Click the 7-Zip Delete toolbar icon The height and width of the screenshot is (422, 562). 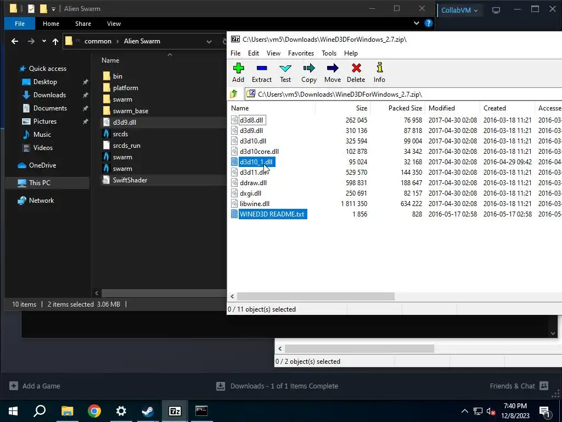click(356, 68)
